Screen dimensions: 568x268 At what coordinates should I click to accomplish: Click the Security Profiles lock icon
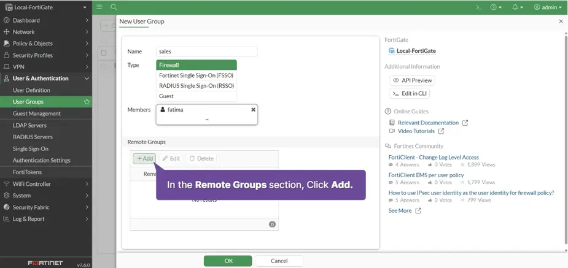click(x=6, y=55)
